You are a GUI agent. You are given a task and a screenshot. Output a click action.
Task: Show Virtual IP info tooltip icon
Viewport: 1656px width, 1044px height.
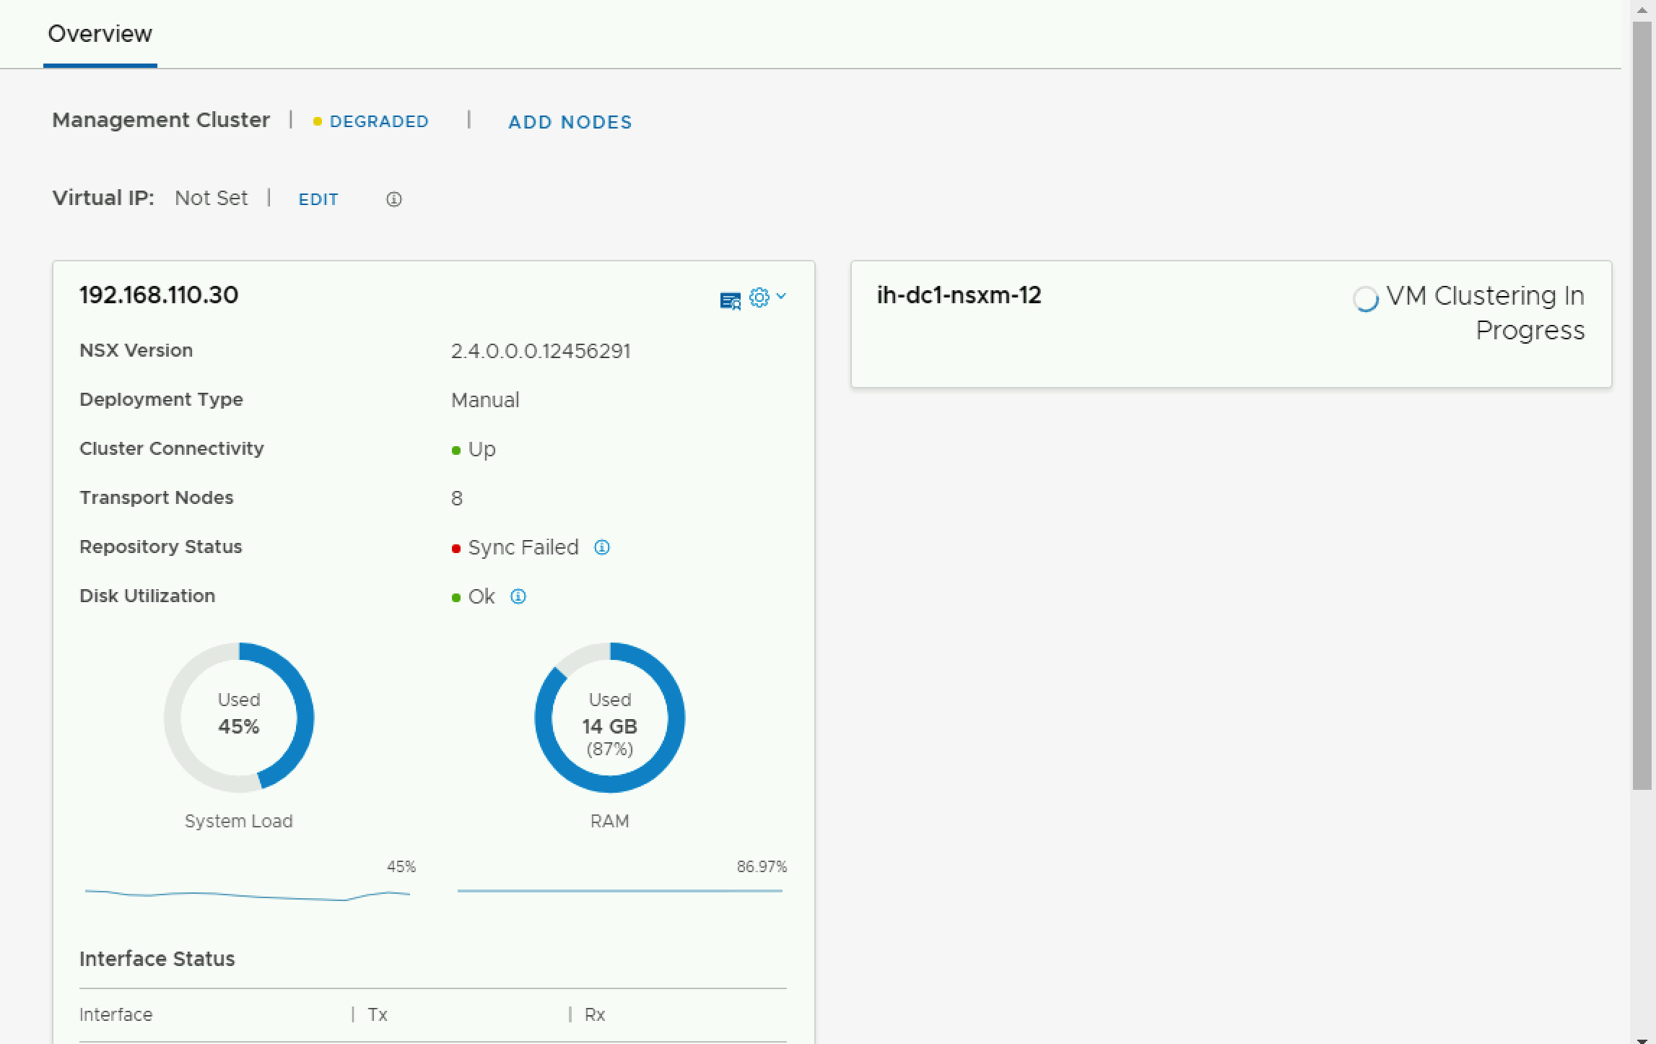[x=393, y=199]
